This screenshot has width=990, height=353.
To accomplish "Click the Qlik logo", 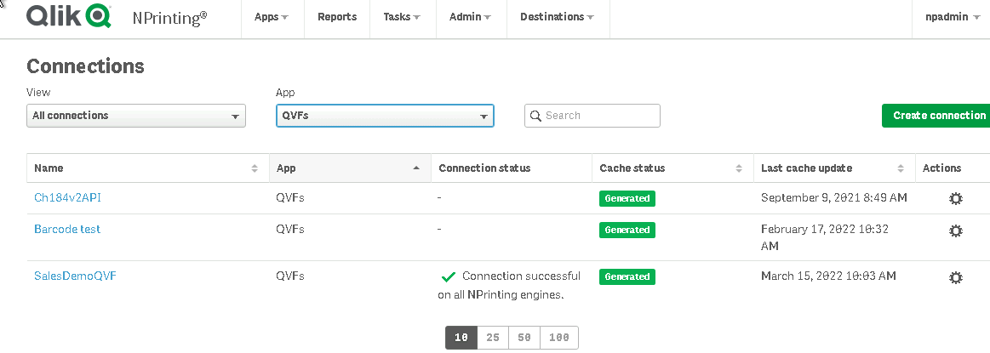I will (x=69, y=16).
